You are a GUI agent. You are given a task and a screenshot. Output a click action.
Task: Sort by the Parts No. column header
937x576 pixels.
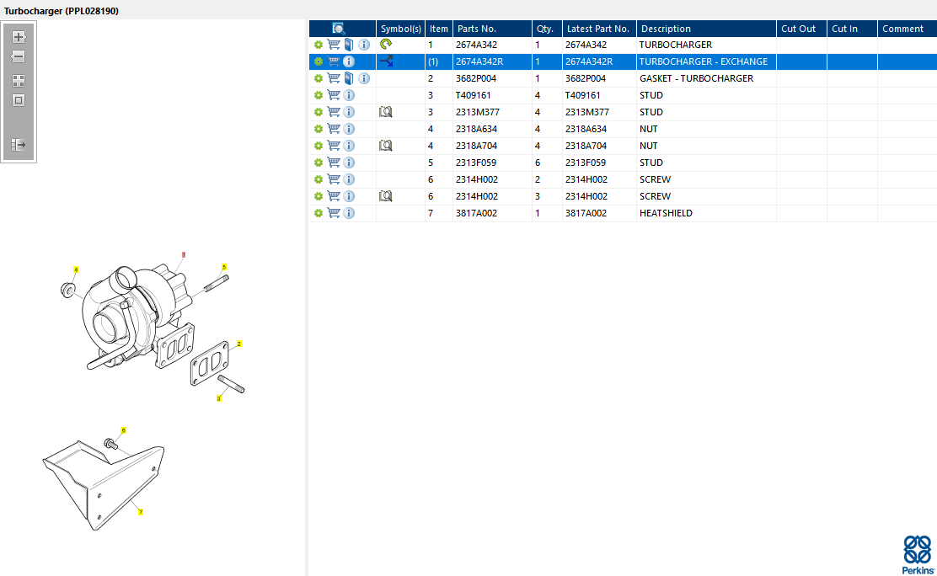click(x=492, y=29)
